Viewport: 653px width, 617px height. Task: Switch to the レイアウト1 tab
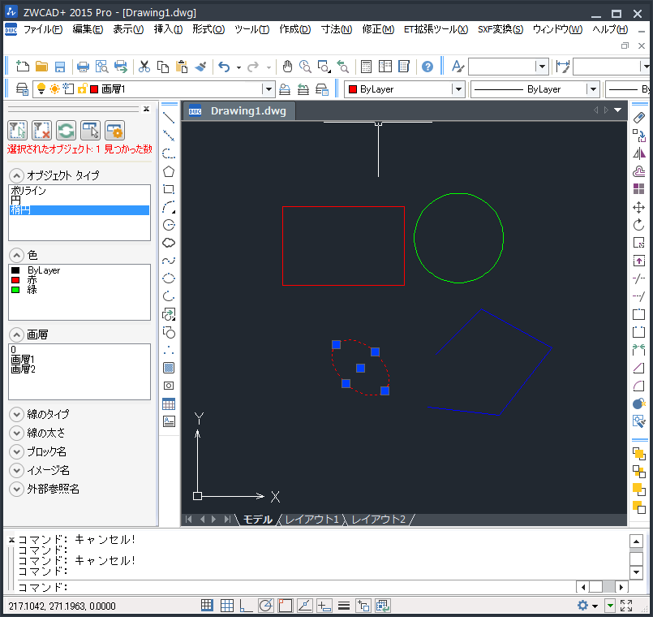311,520
